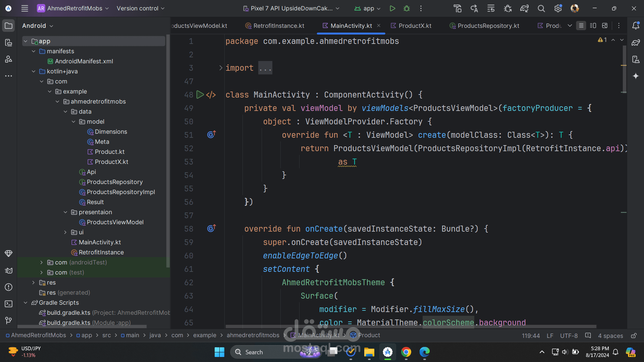Open the Notifications bell icon
The width and height of the screenshot is (644, 362).
click(x=636, y=26)
